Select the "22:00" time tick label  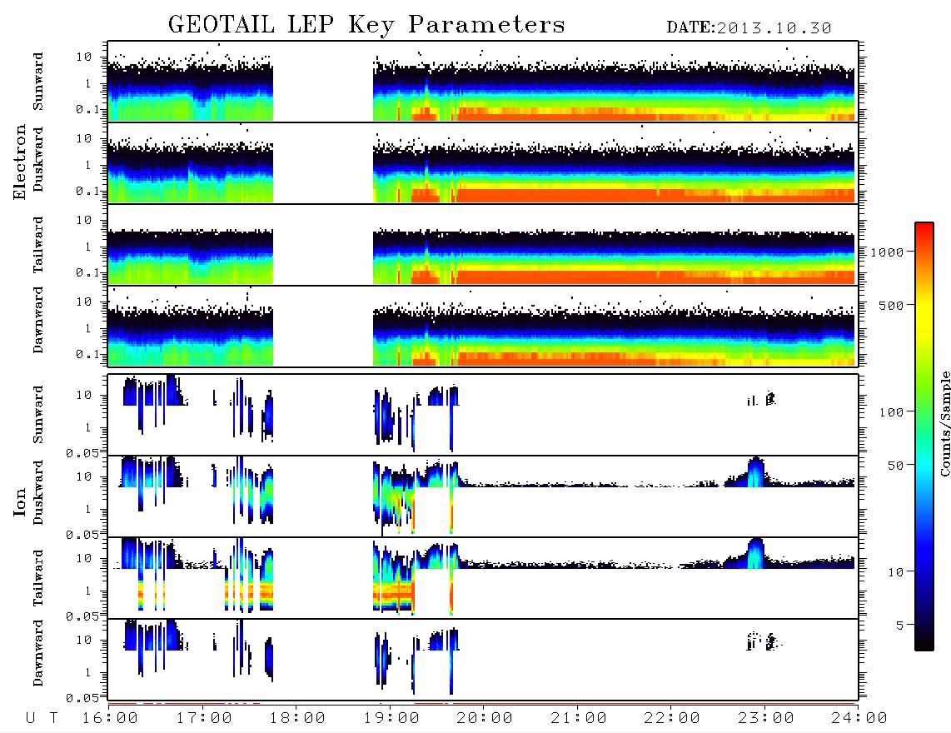pos(673,719)
